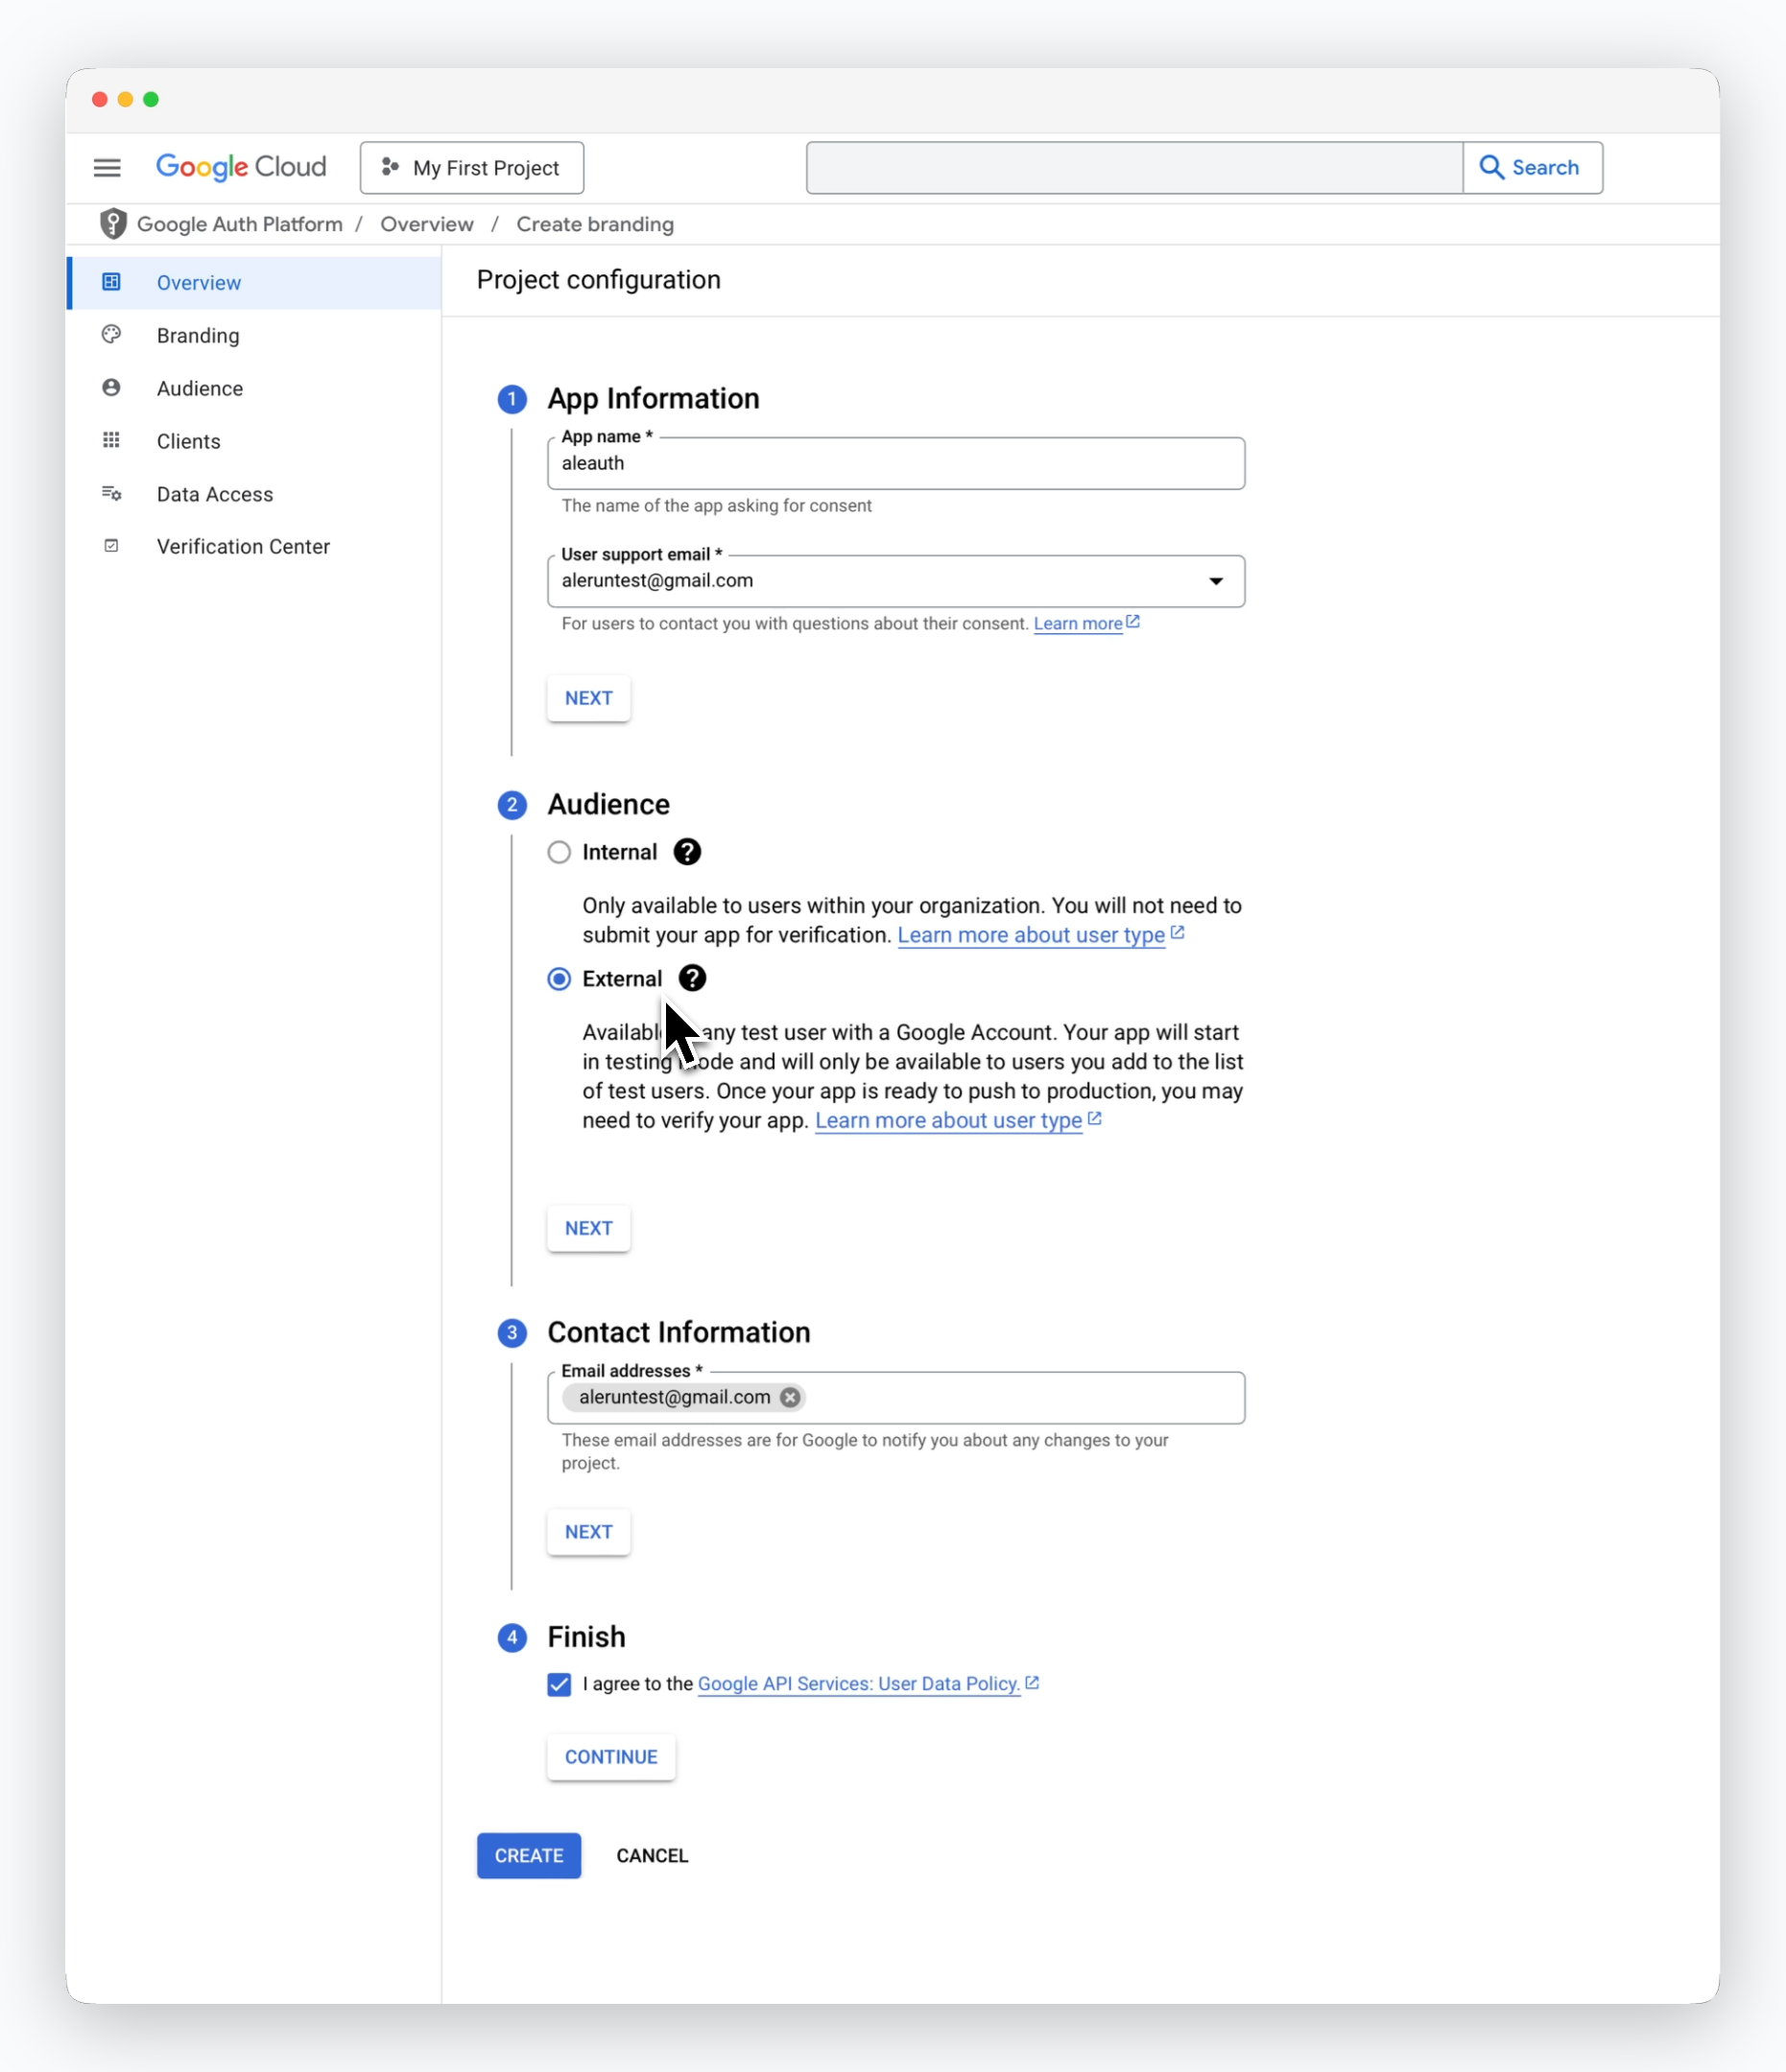Click the Overview sidebar icon
Screen dimensions: 1786x2072
point(111,282)
